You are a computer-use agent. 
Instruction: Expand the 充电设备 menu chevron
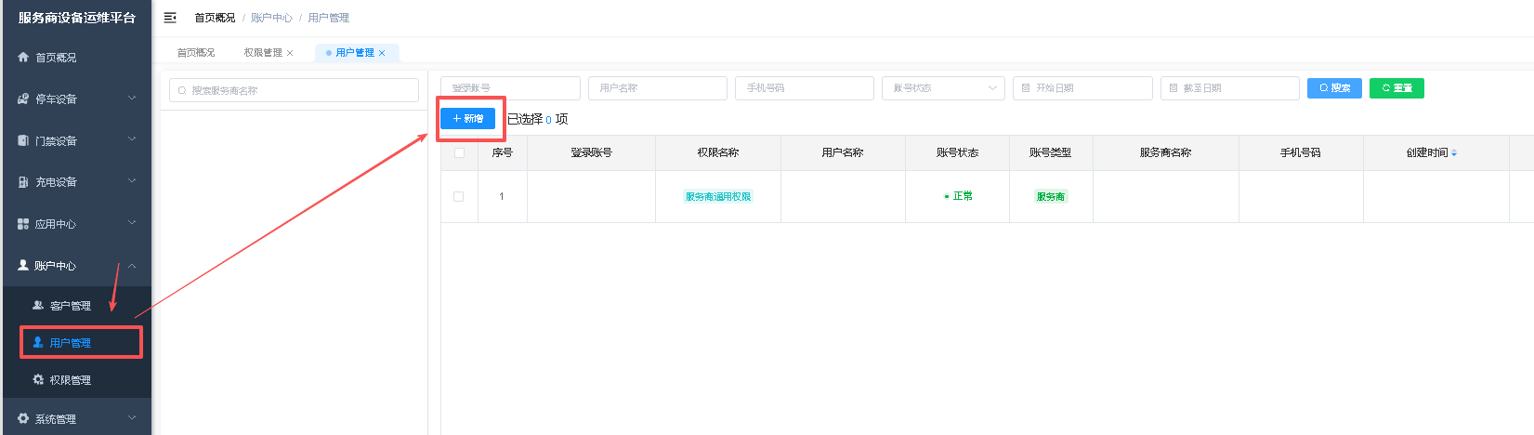tap(132, 181)
